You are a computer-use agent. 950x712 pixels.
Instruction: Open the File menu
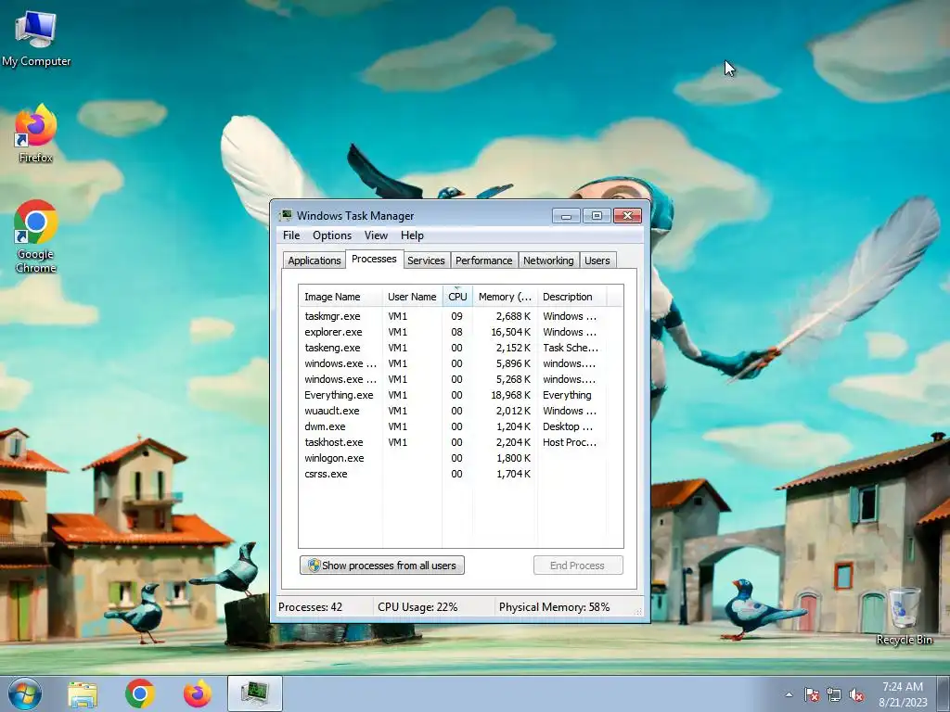[x=291, y=235]
